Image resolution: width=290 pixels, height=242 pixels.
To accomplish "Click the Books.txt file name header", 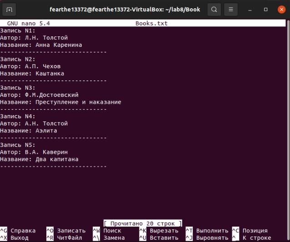I will (x=151, y=24).
